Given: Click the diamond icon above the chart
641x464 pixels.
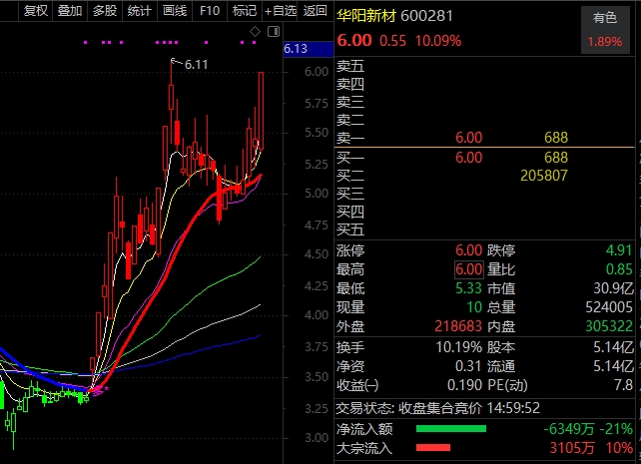Looking at the screenshot, I should tap(255, 32).
